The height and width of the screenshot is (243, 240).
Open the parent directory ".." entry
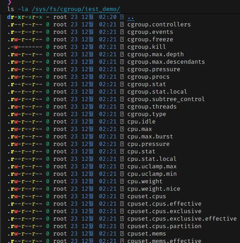[x=131, y=17]
